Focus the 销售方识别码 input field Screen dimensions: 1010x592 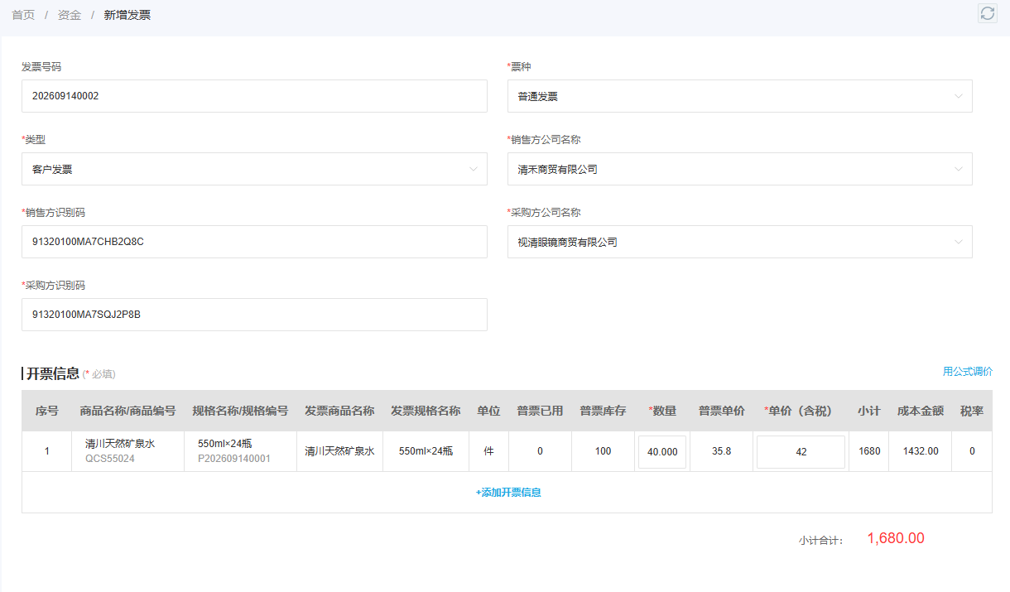[254, 242]
